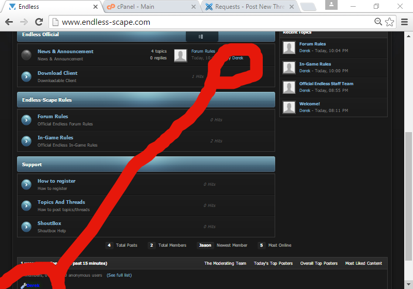Click the avatar next to recent topic In-Game Rules
413x289 pixels.
pyautogui.click(x=289, y=68)
